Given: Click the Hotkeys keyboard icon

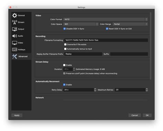Looking at the screenshot, I should click(x=14, y=50).
